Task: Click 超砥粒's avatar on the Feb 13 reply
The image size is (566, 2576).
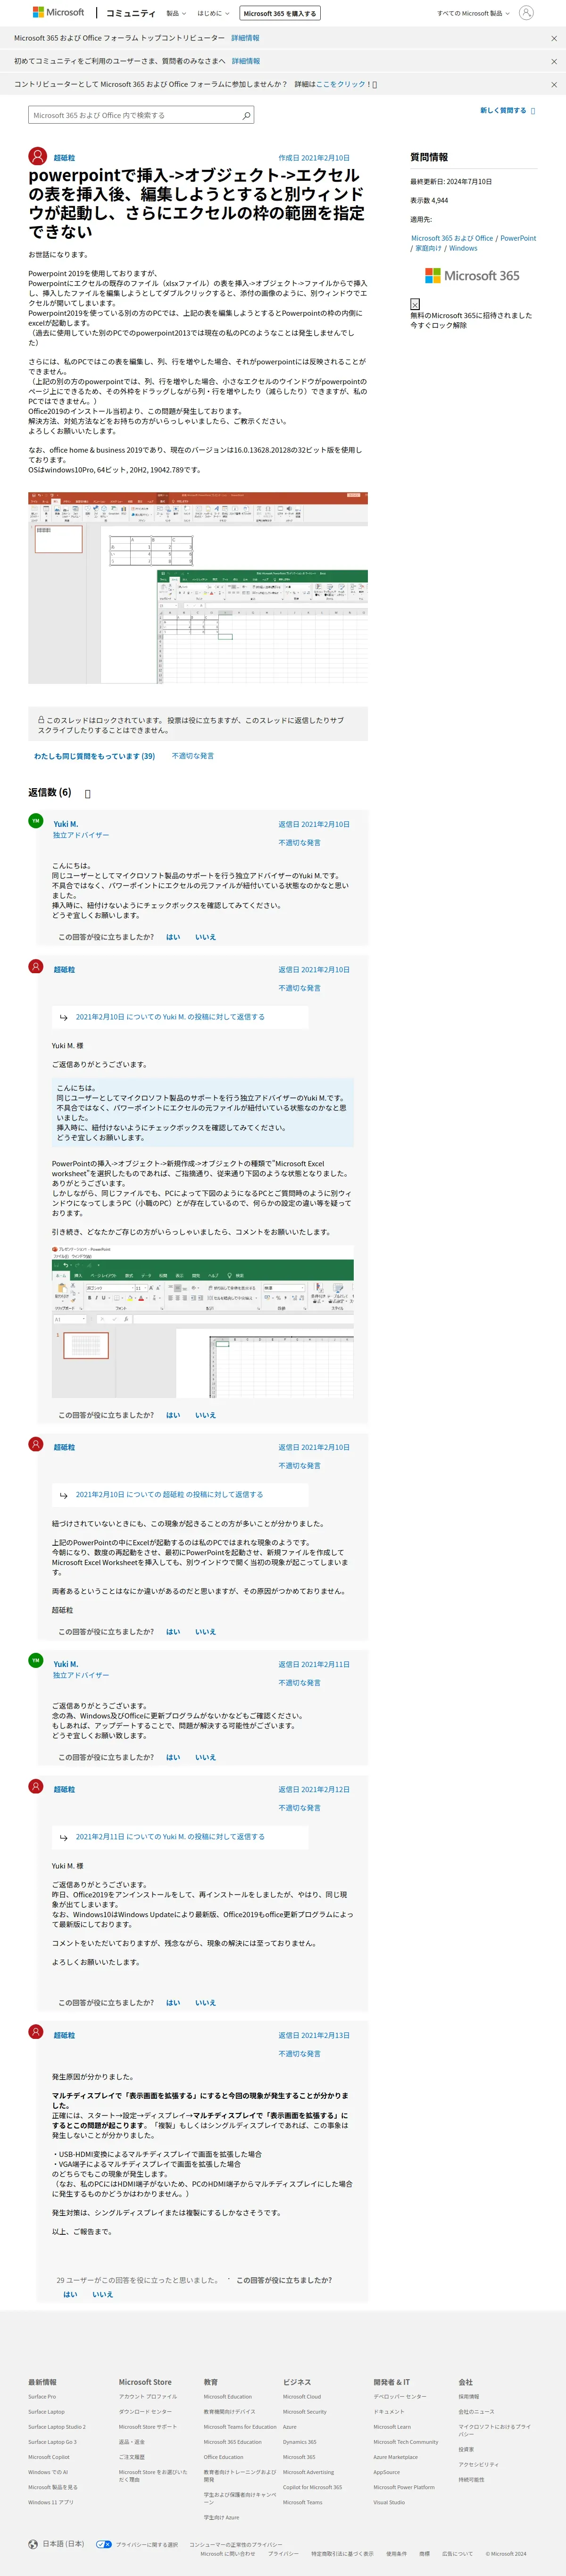Action: coord(36,2031)
